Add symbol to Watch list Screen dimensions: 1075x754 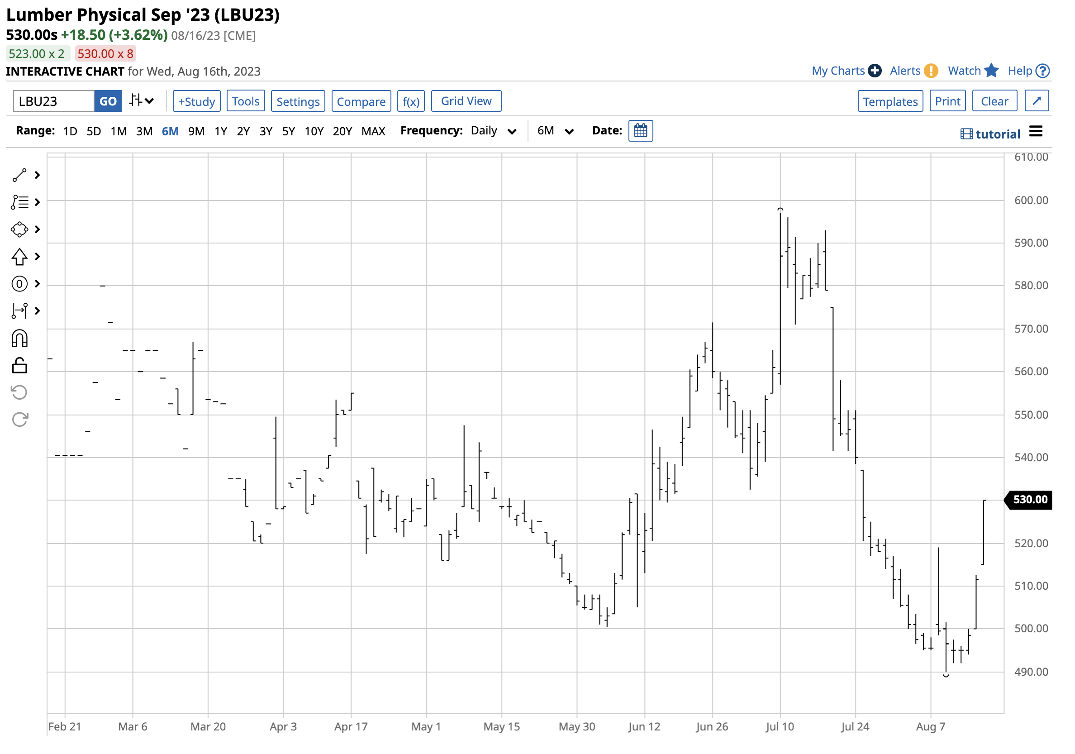973,71
